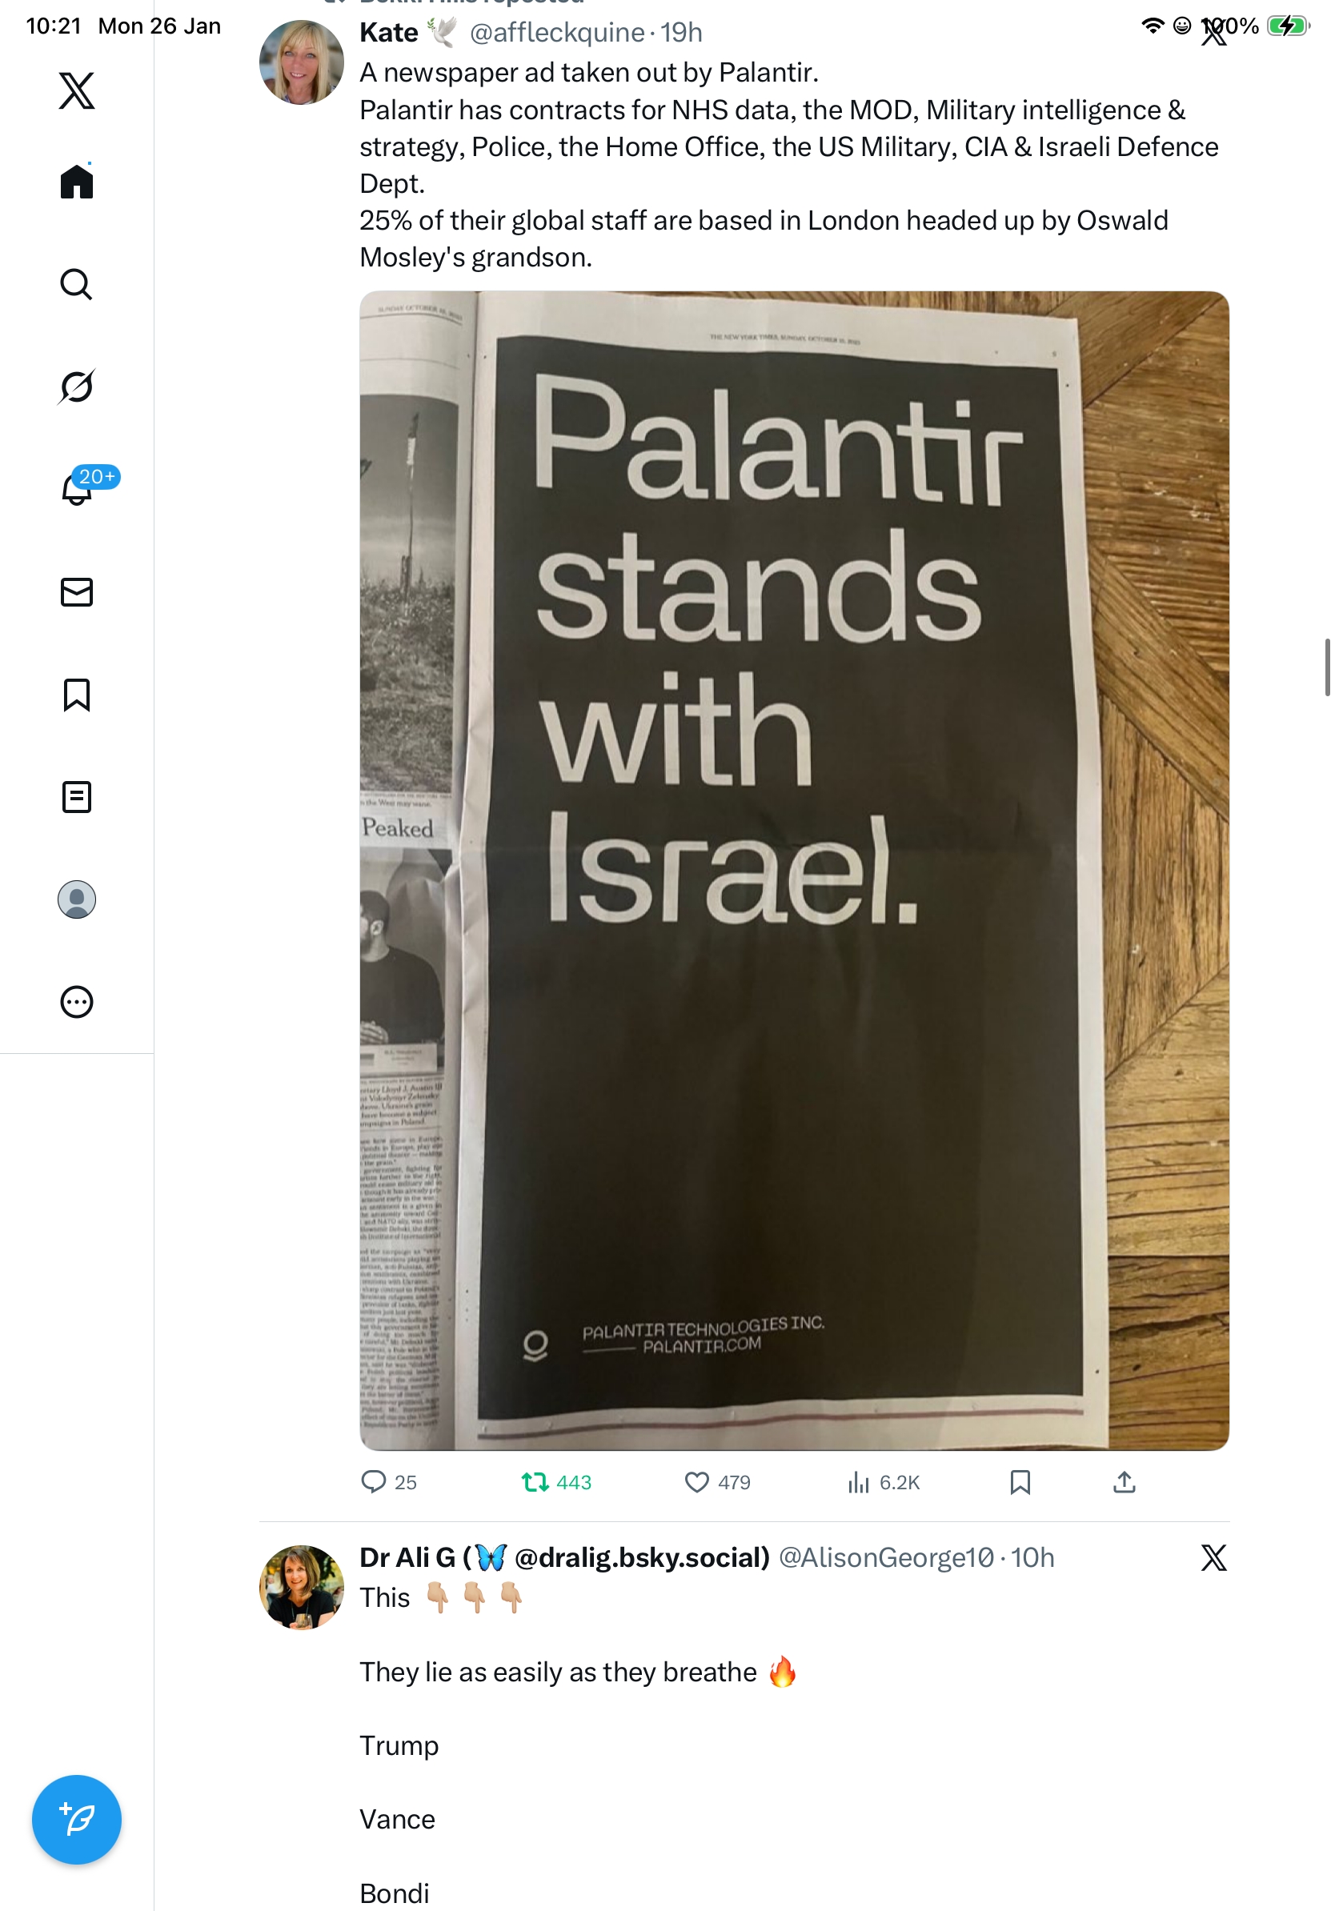Expand the More options circle menu
1335x1911 pixels.
point(77,1002)
